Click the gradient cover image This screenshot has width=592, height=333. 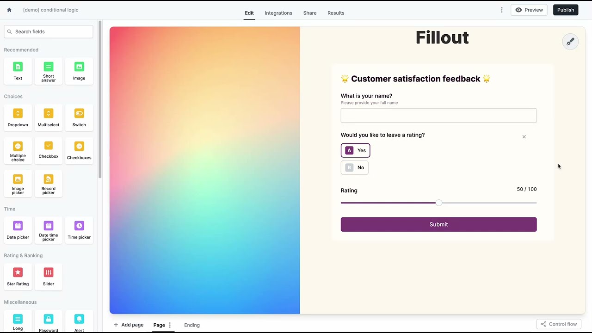pyautogui.click(x=205, y=170)
